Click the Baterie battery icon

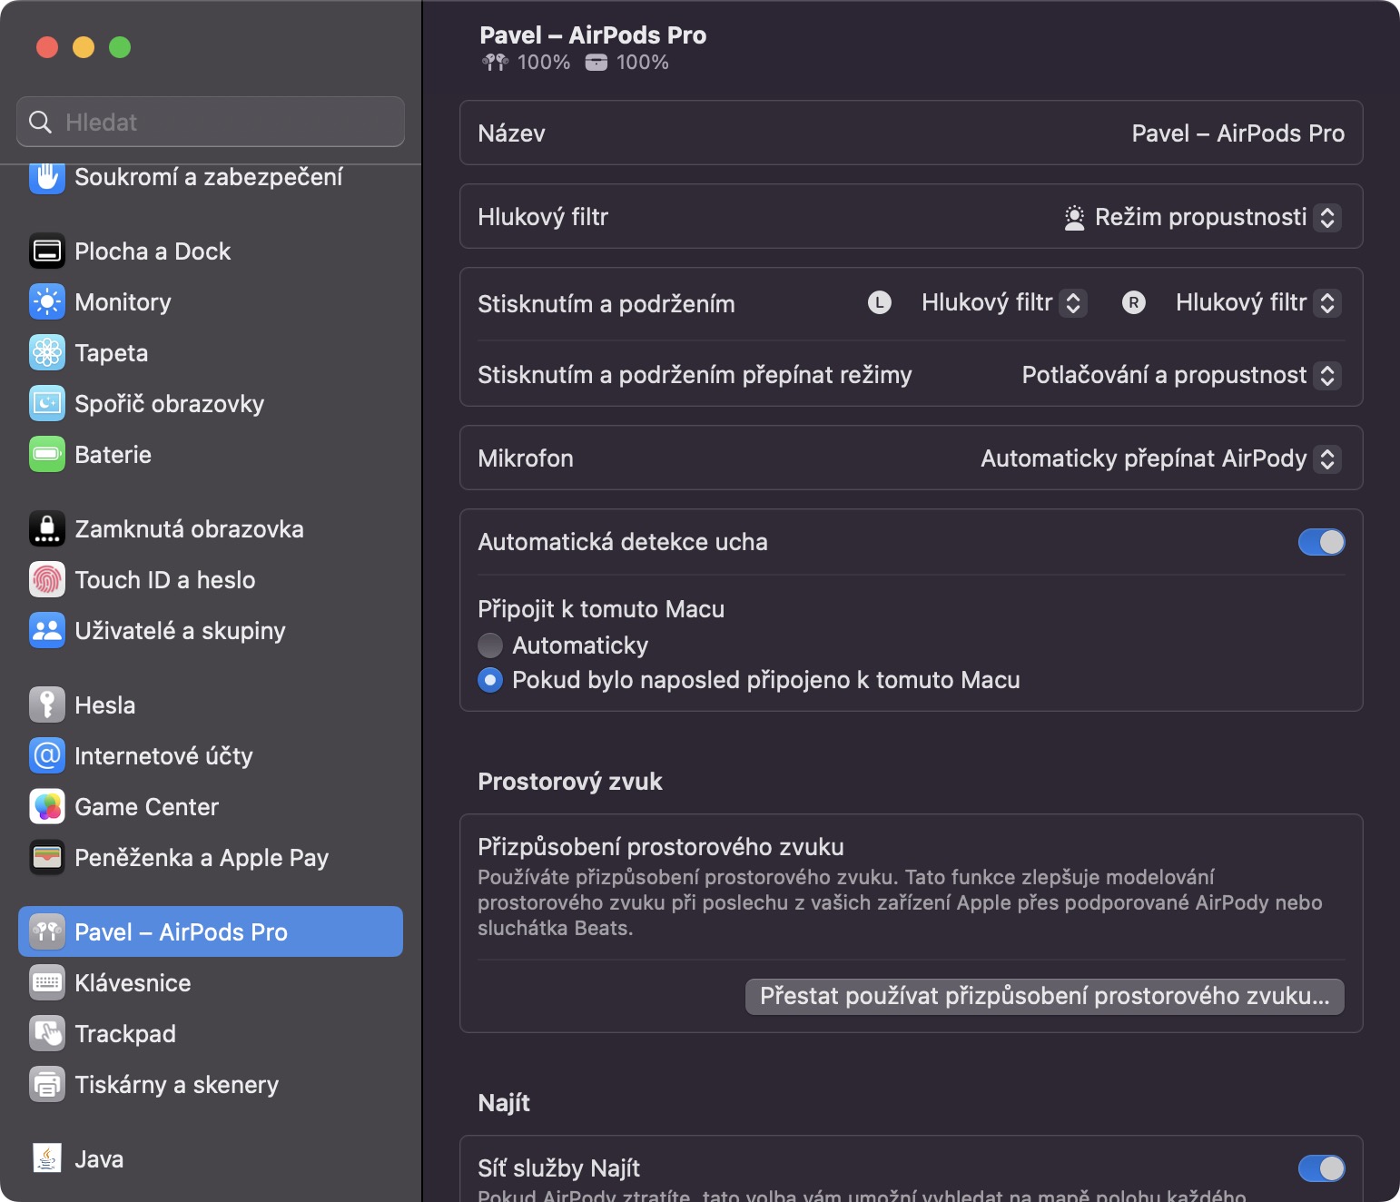47,455
